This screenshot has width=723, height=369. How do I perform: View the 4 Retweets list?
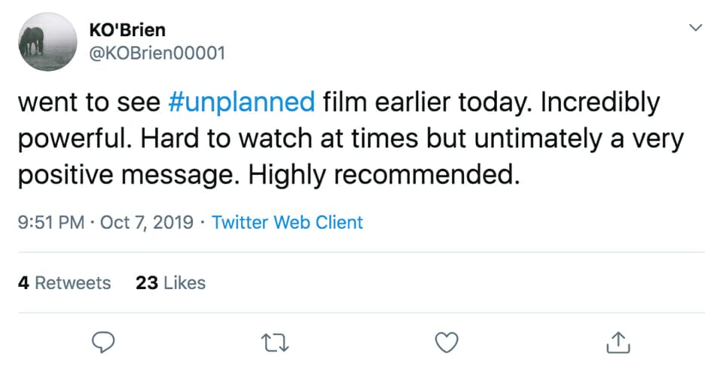point(64,282)
